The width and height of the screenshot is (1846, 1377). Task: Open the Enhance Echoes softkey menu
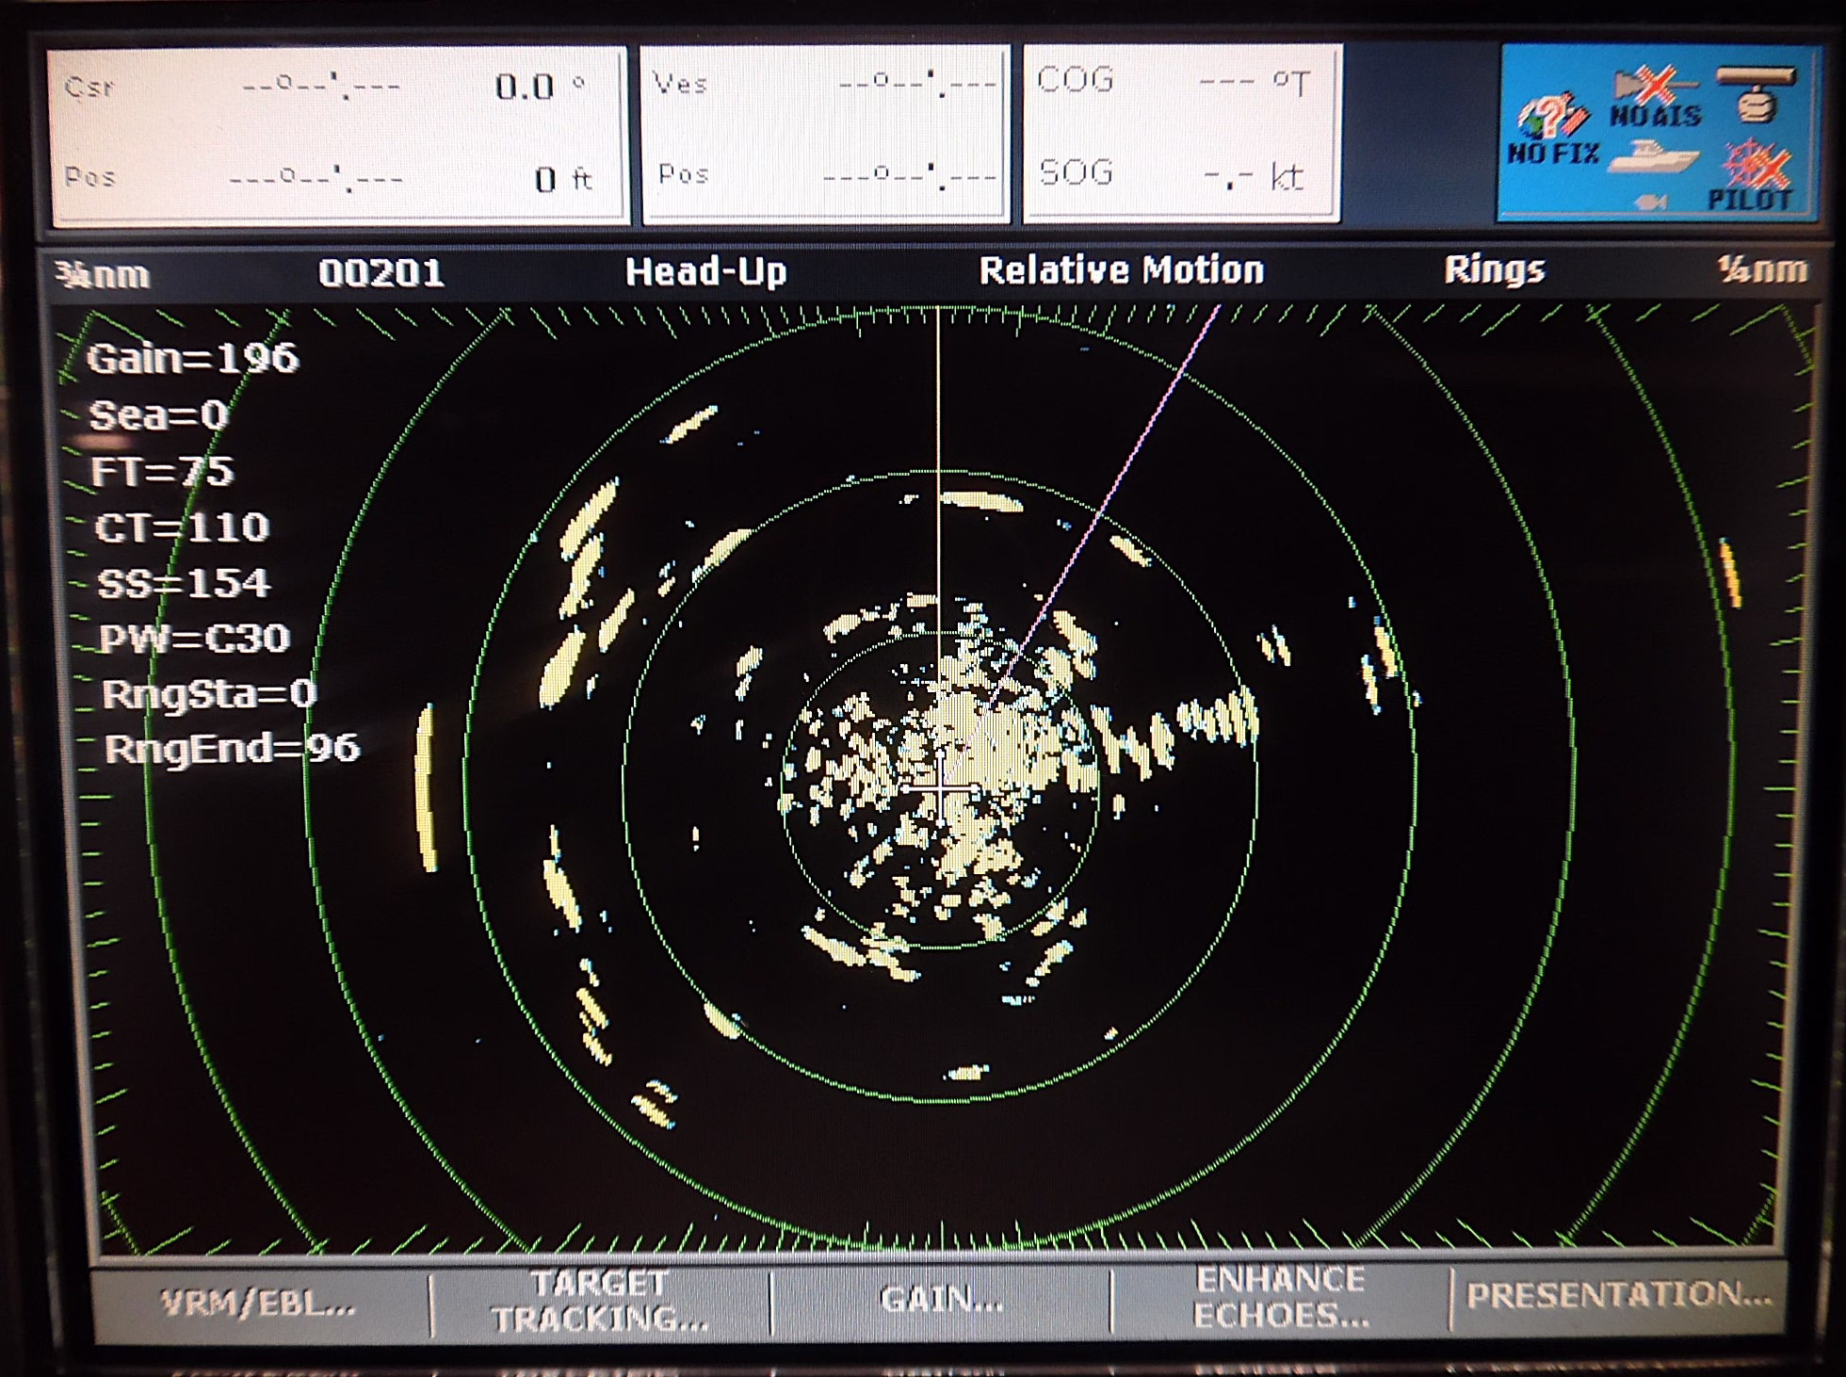[1280, 1298]
